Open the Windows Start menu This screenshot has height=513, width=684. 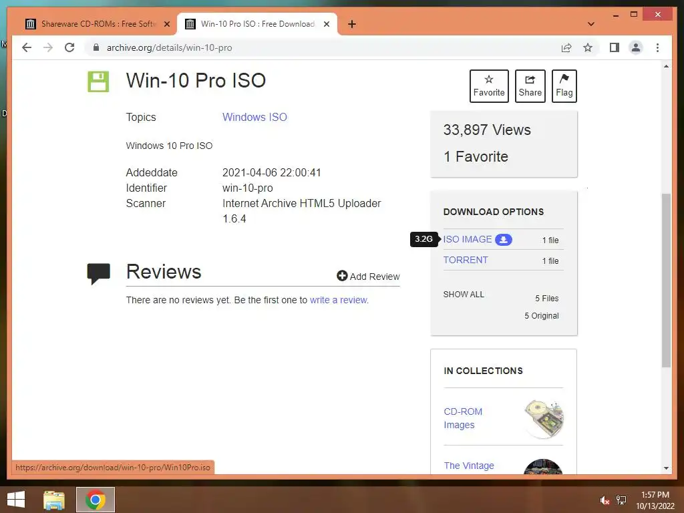(x=16, y=500)
